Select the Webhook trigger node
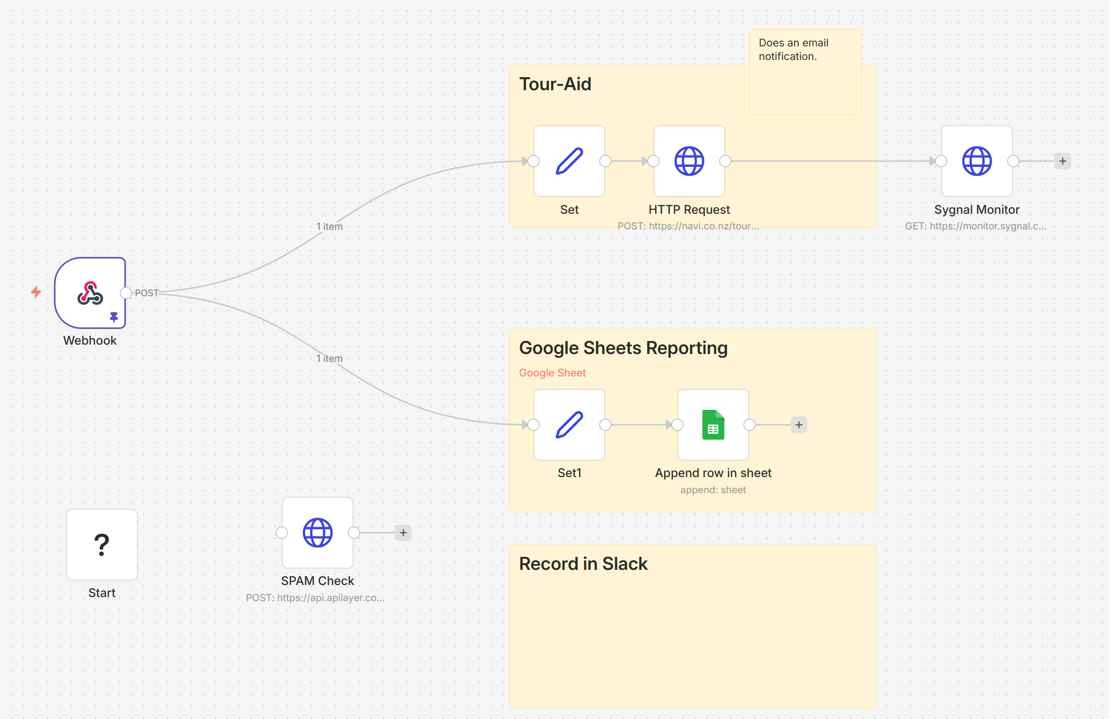The image size is (1109, 719). point(90,293)
